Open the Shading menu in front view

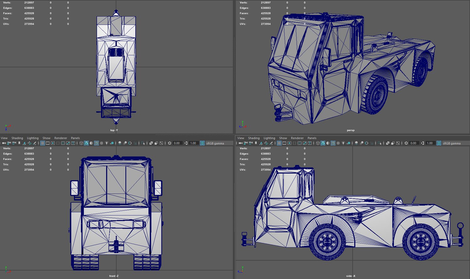17,138
